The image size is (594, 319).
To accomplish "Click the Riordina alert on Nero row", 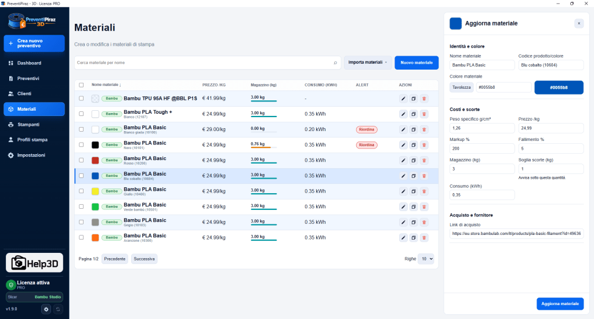I will 367,145.
